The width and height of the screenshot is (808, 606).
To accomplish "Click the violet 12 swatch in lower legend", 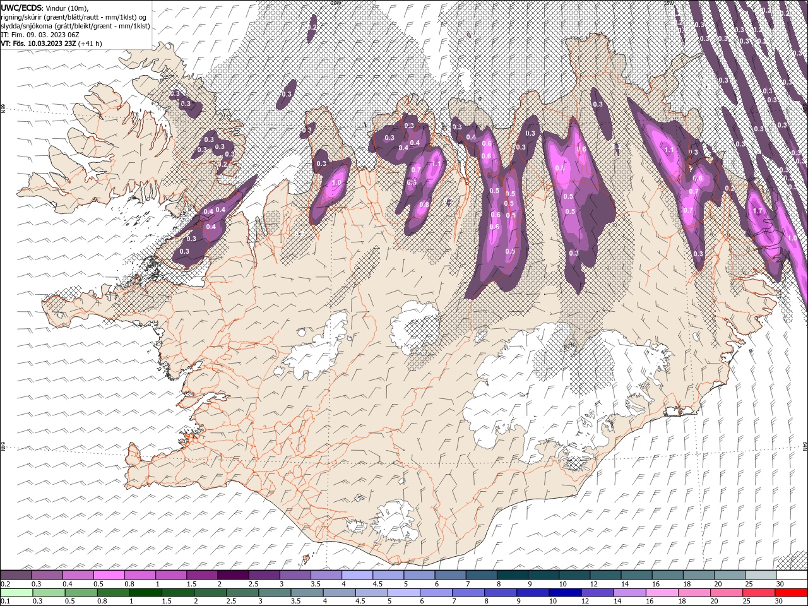I will pyautogui.click(x=598, y=593).
